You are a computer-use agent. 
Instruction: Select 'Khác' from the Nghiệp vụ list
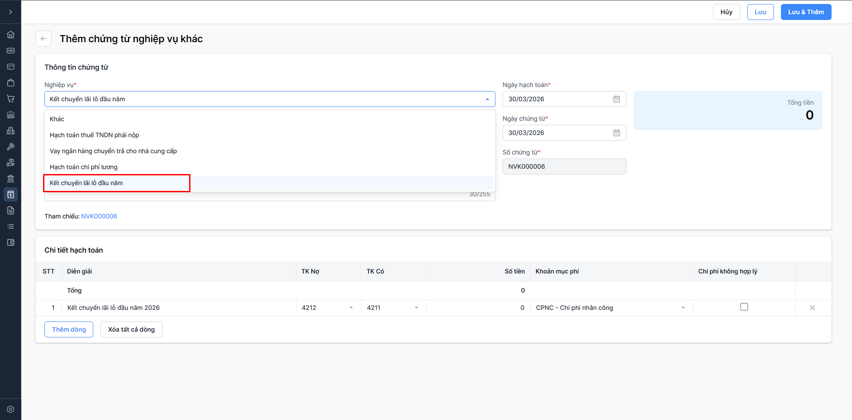point(57,119)
